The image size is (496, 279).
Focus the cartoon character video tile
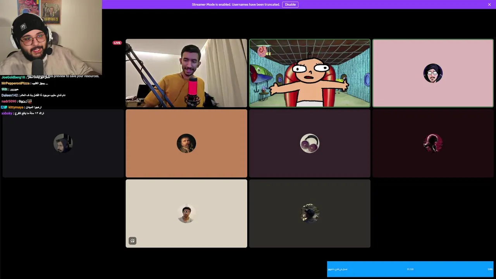(310, 73)
